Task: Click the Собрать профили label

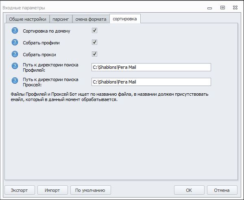Action: pyautogui.click(x=41, y=43)
